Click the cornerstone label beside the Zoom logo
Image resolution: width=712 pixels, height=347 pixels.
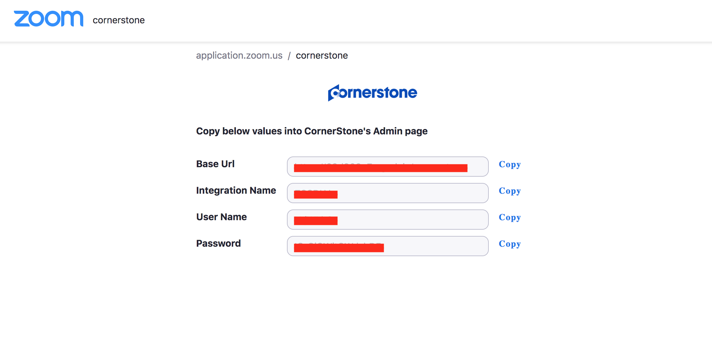(119, 20)
